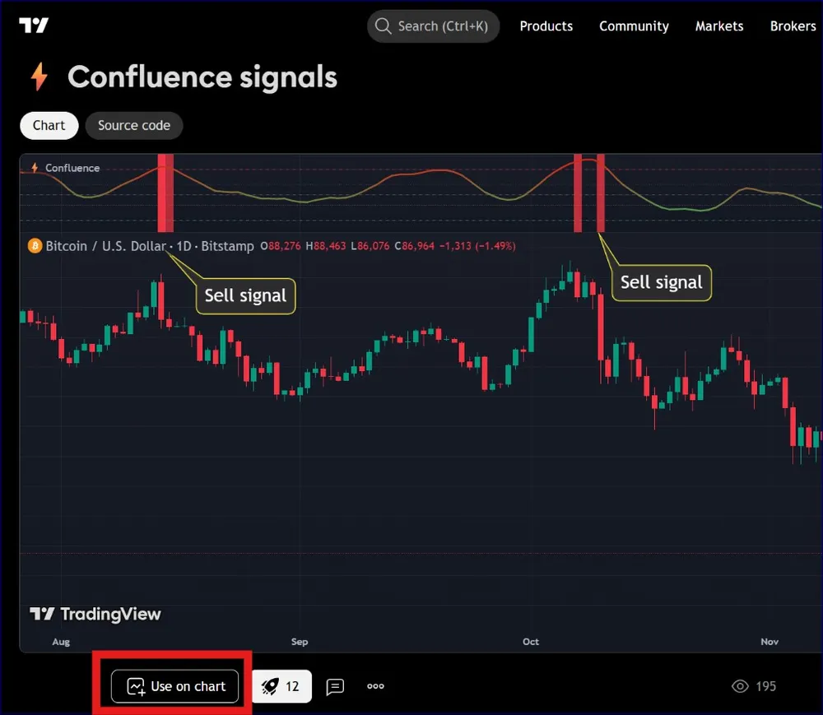
Task: Open the Community menu
Action: tap(634, 26)
